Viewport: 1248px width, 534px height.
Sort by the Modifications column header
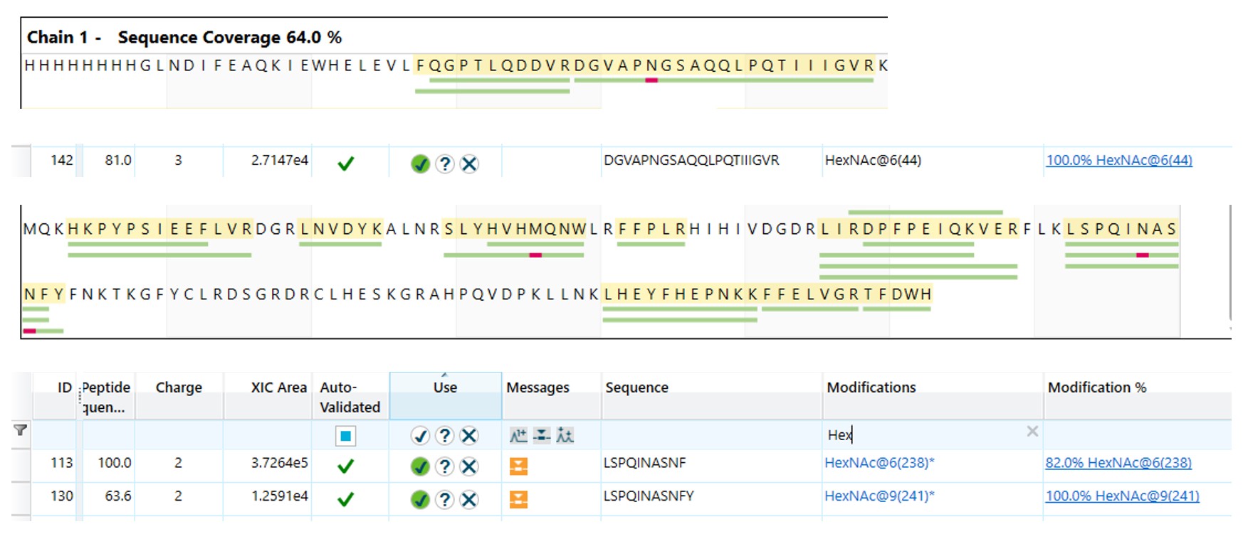[871, 388]
